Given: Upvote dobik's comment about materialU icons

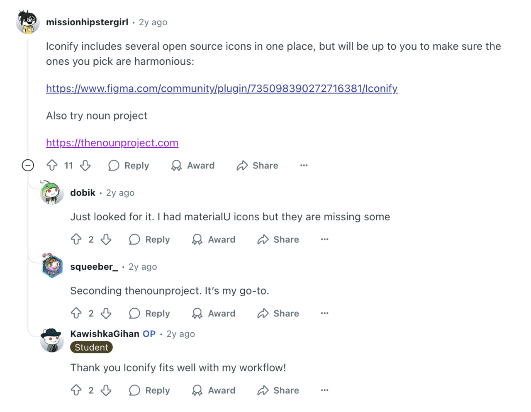Looking at the screenshot, I should [x=76, y=239].
